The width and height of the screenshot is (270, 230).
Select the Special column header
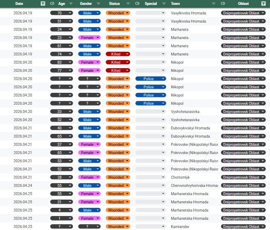151,4
